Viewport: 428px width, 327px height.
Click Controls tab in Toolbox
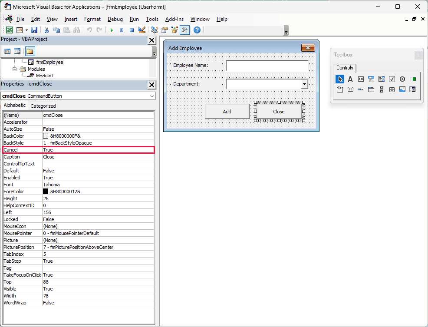tap(345, 68)
